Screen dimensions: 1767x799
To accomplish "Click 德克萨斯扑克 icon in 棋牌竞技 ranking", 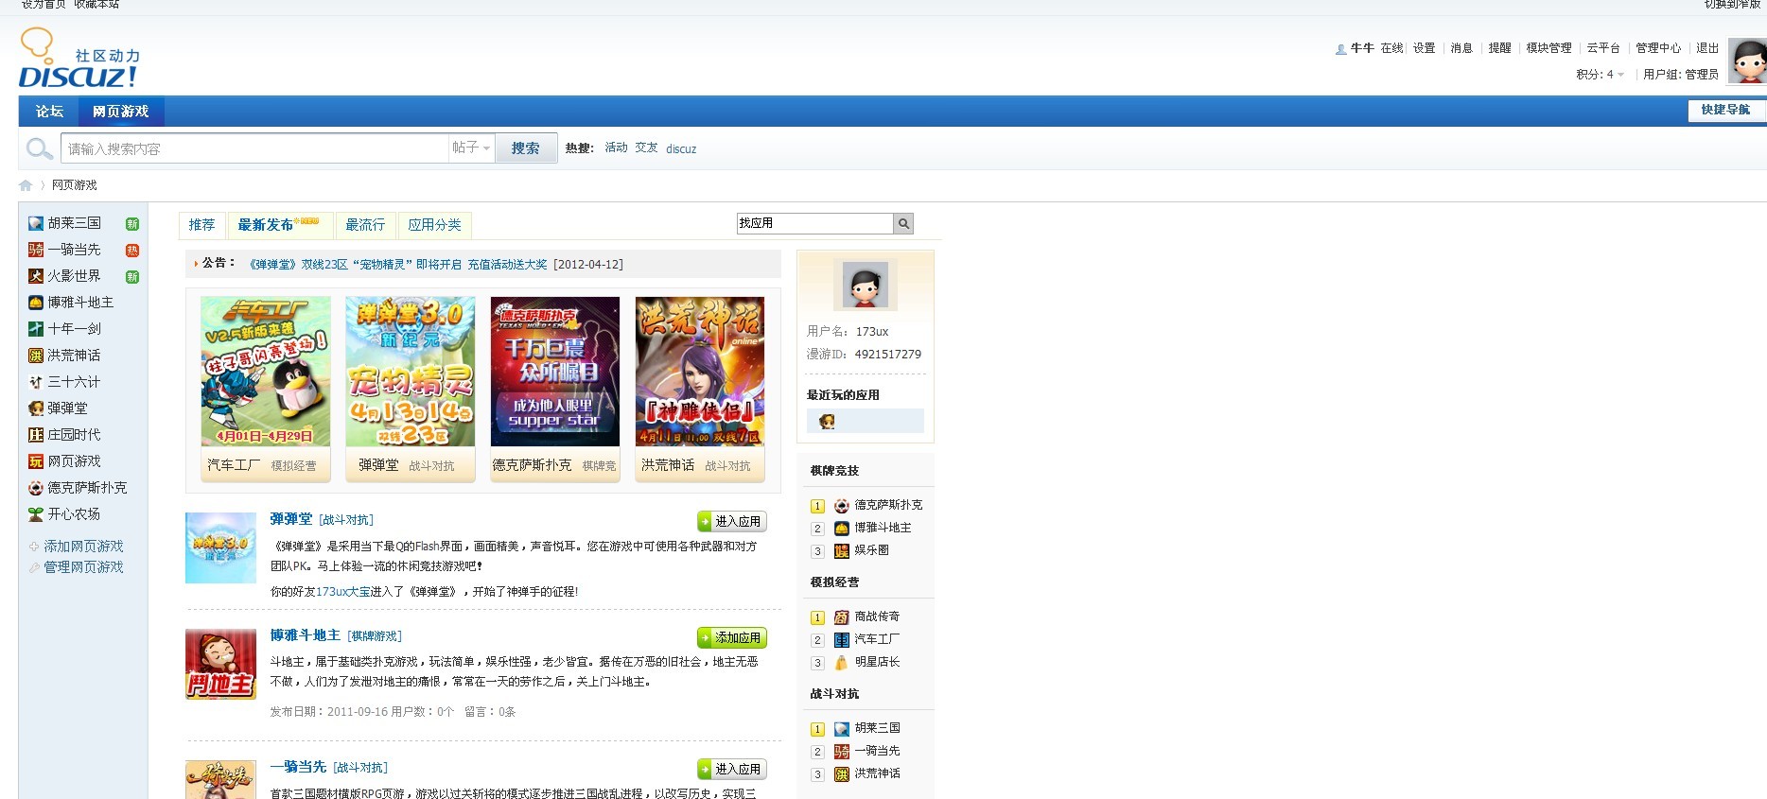I will click(842, 506).
